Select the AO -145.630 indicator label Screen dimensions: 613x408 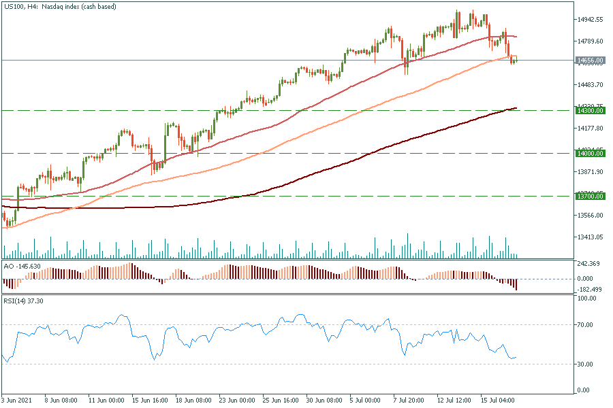(x=22, y=265)
